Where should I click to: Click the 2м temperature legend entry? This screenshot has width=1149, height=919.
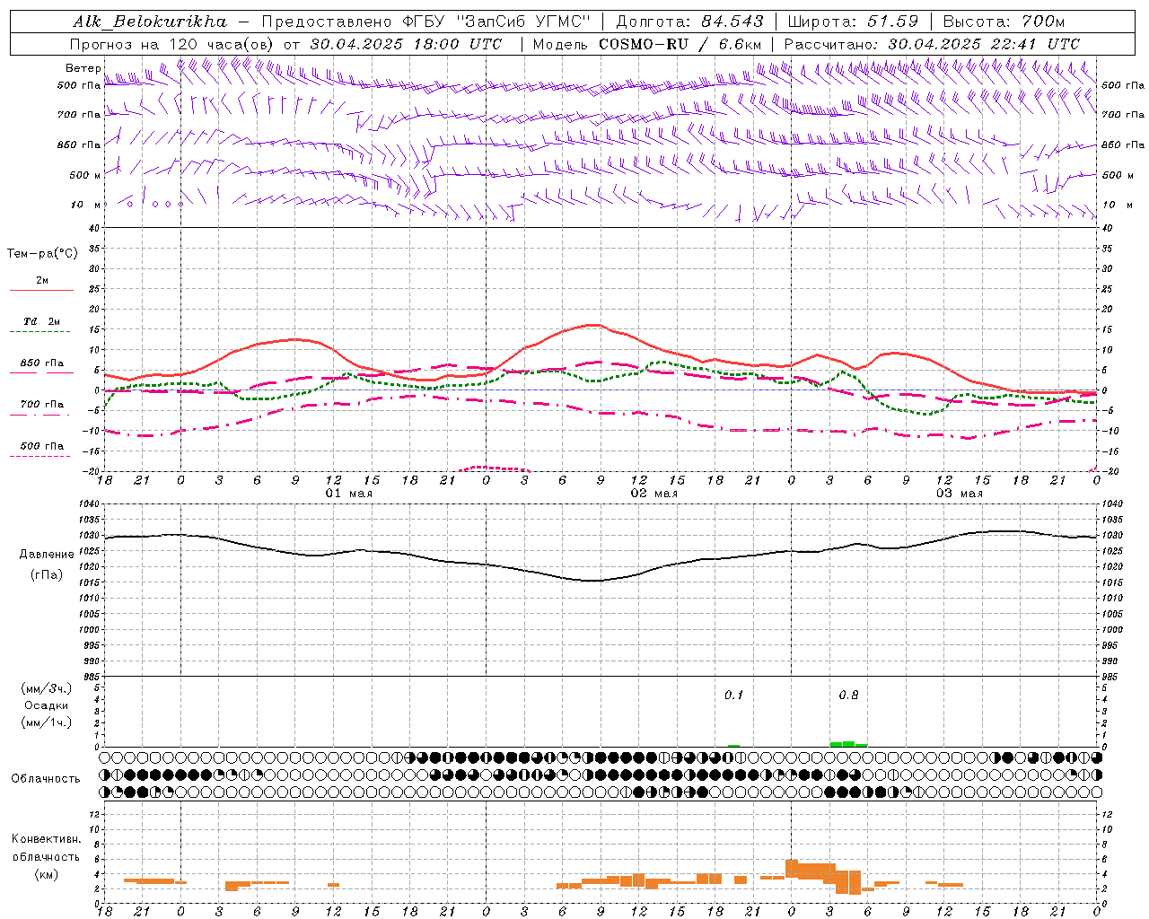42,281
